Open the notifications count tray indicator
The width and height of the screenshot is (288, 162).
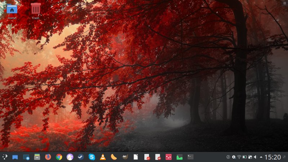pos(228,157)
